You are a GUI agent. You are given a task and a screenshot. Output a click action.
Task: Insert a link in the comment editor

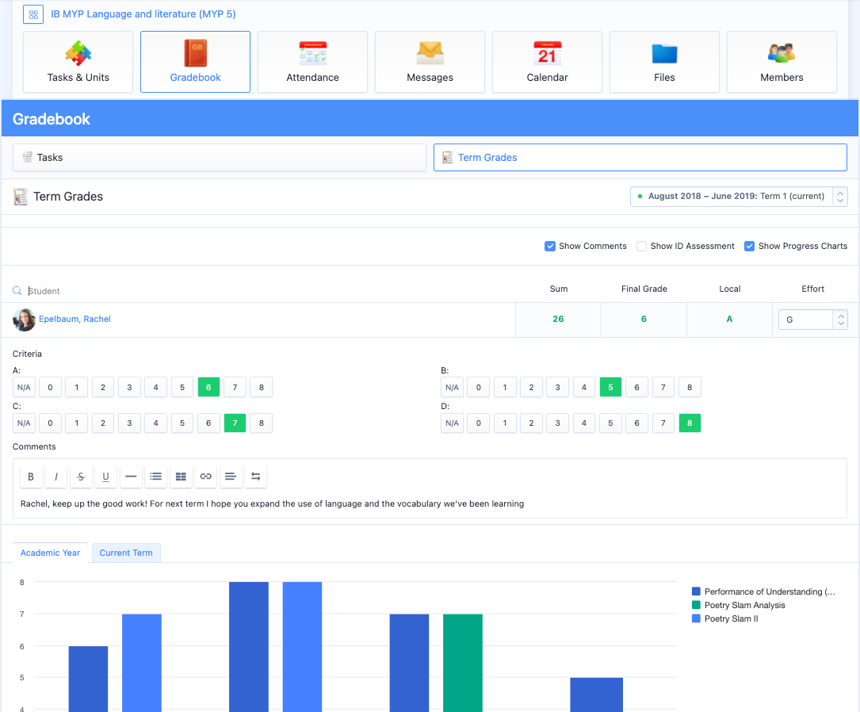click(205, 477)
